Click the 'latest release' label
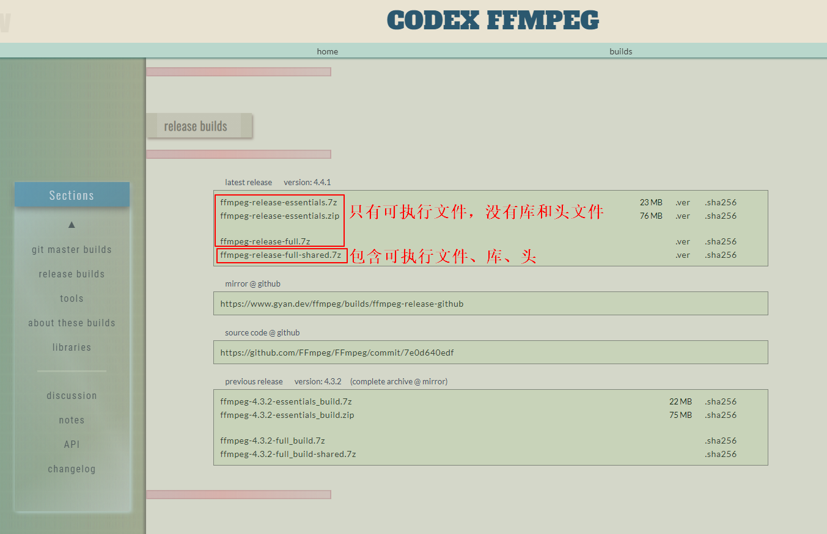 (x=249, y=182)
